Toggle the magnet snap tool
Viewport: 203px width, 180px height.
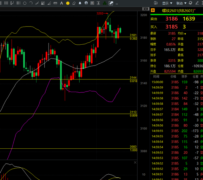tap(86, 3)
